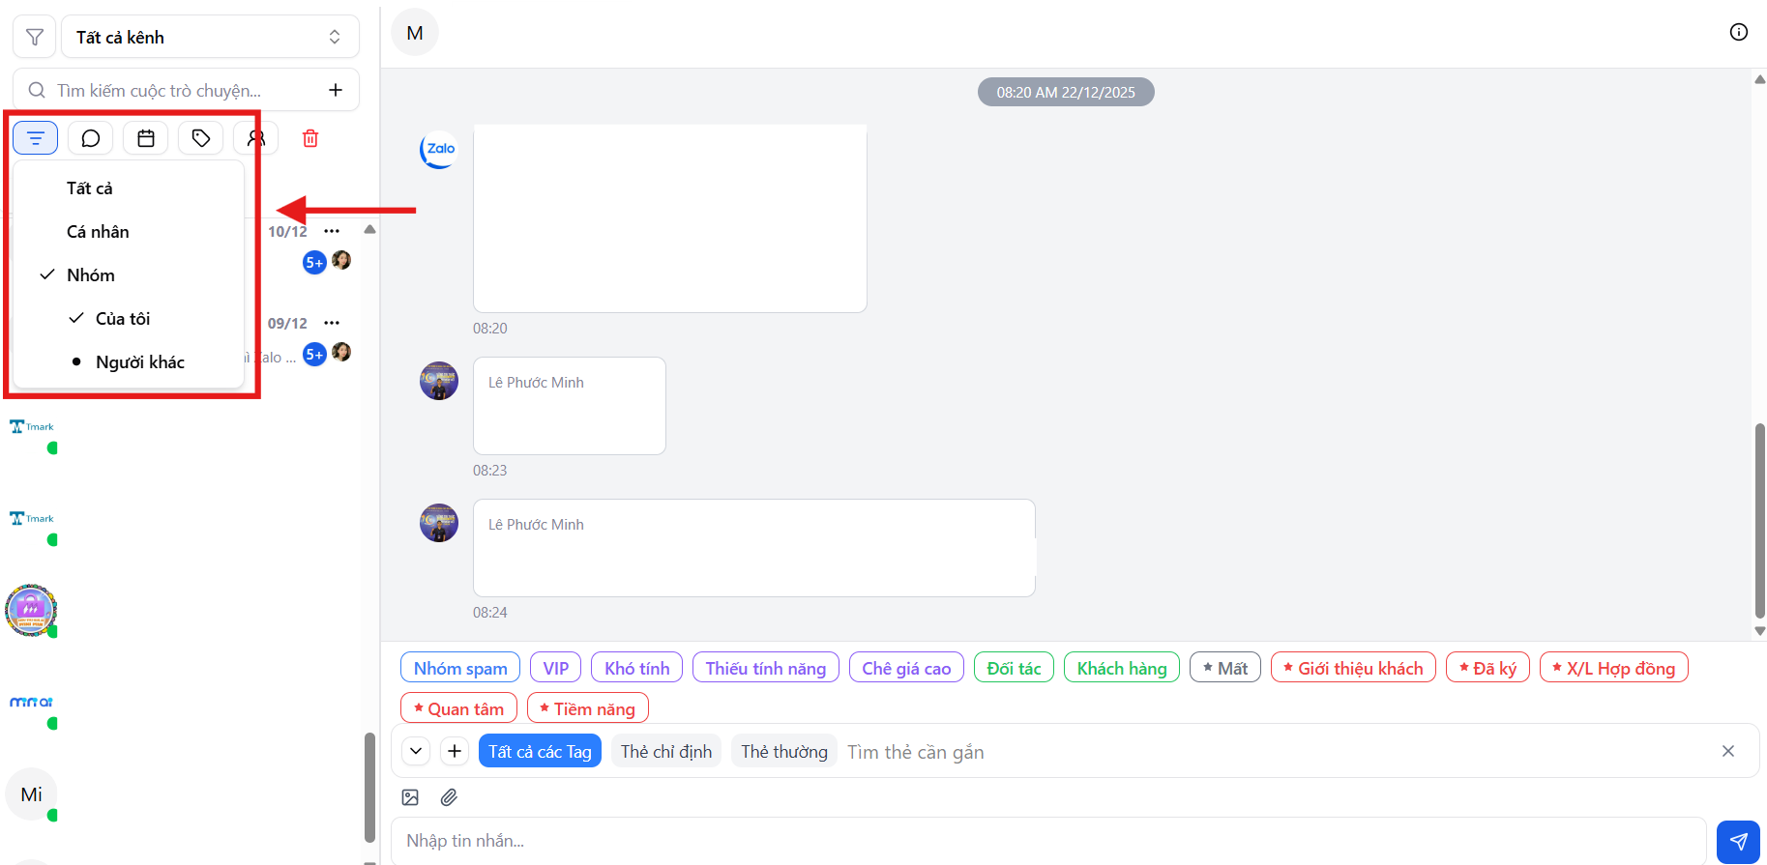
Task: Insert image using picture icon
Action: click(410, 797)
